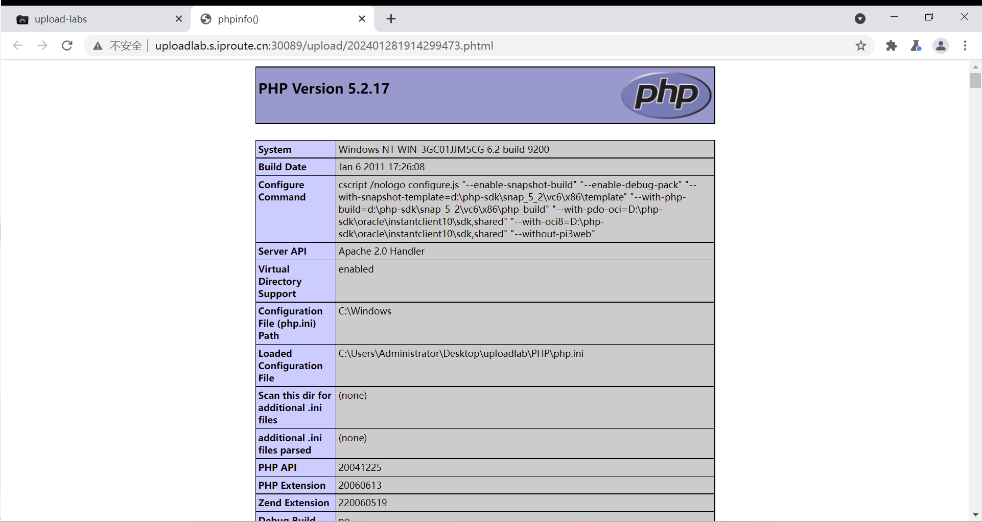Click the vertical scrollbar thumb
The image size is (982, 522).
point(975,81)
